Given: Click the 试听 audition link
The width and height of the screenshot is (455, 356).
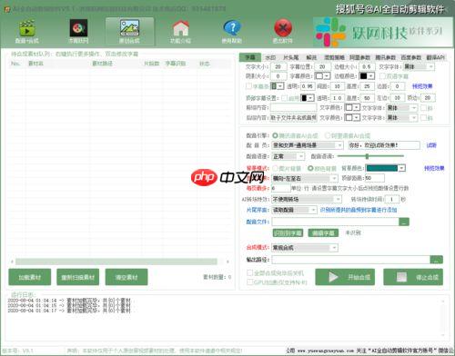Looking at the screenshot, I should coord(431,145).
